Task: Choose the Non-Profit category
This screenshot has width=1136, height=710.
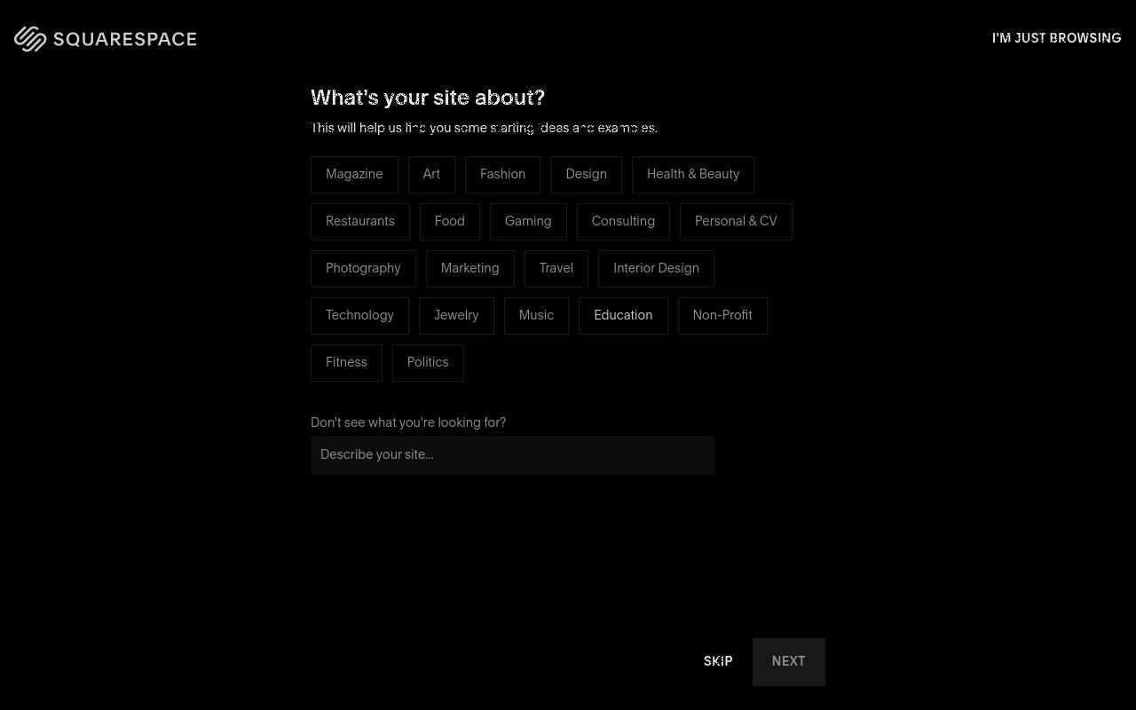Action: [x=722, y=316]
